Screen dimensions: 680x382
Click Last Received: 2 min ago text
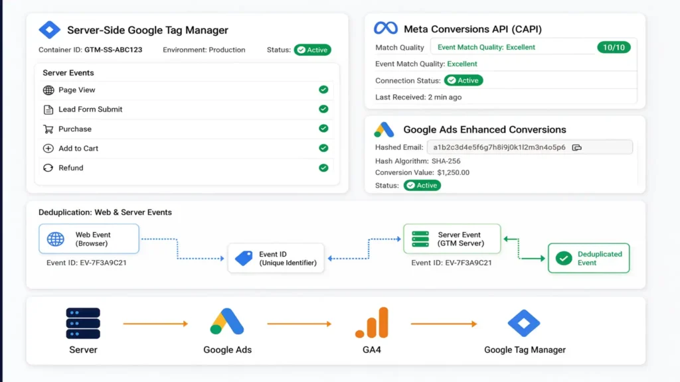coord(418,97)
